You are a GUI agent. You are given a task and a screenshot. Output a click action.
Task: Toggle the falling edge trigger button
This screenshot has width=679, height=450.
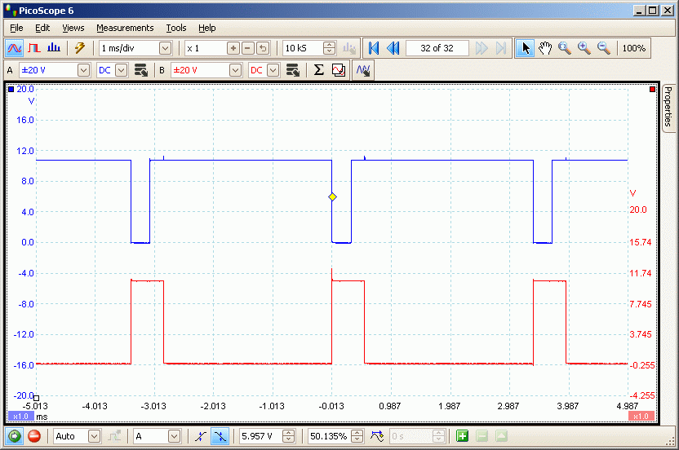click(x=220, y=436)
